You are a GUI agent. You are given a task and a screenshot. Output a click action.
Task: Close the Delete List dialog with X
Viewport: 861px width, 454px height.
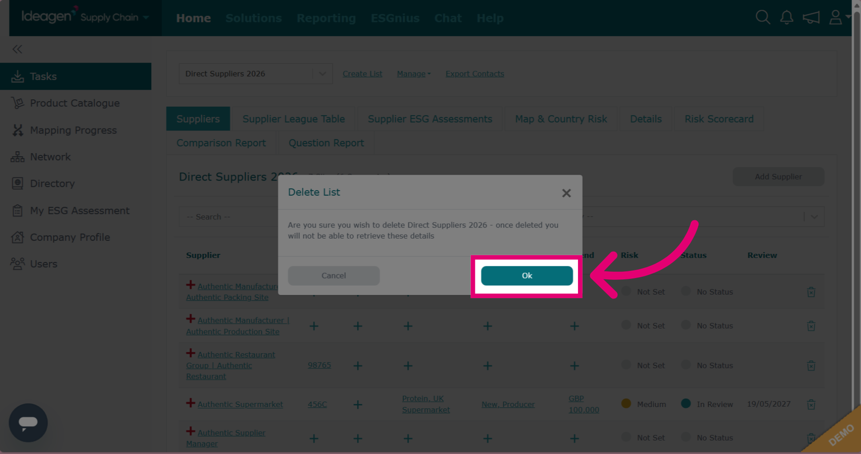pos(566,193)
